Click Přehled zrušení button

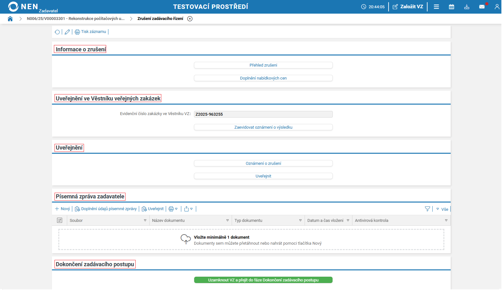point(263,65)
